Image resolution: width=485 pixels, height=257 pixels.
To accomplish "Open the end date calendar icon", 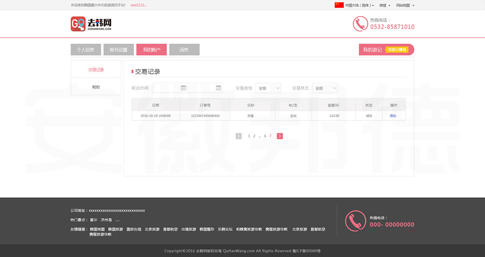I will (x=218, y=88).
